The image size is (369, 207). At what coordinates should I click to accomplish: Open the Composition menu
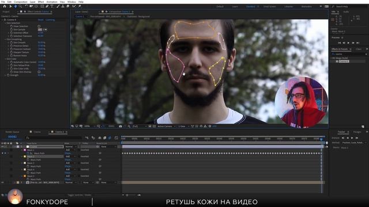click(x=21, y=2)
